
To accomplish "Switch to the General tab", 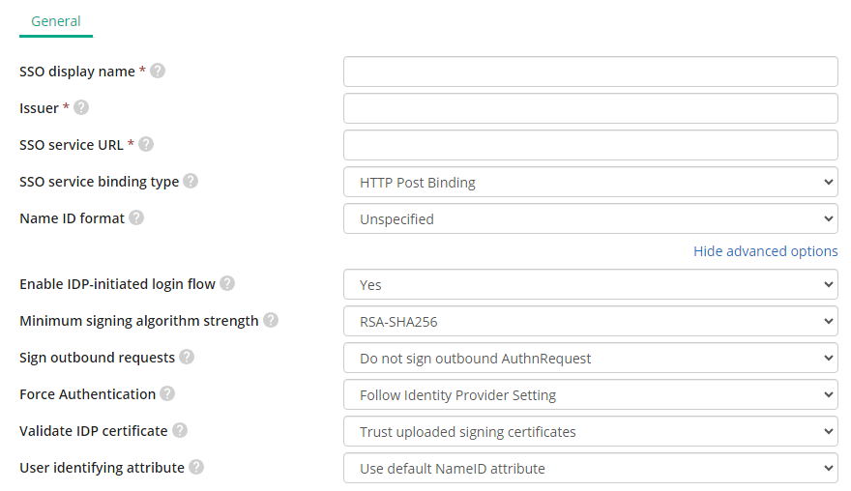I will pyautogui.click(x=56, y=21).
